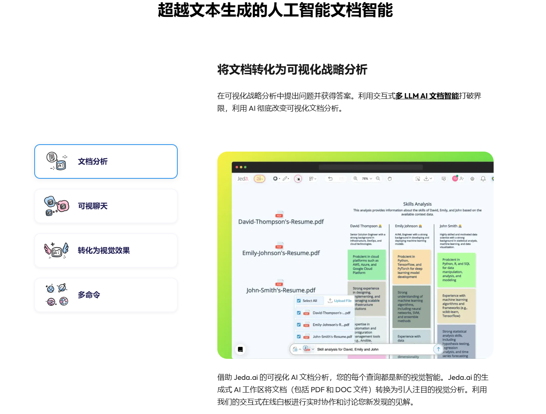Open the 78% zoom level dropdown
Screen dimensions: 546x414
tap(367, 179)
